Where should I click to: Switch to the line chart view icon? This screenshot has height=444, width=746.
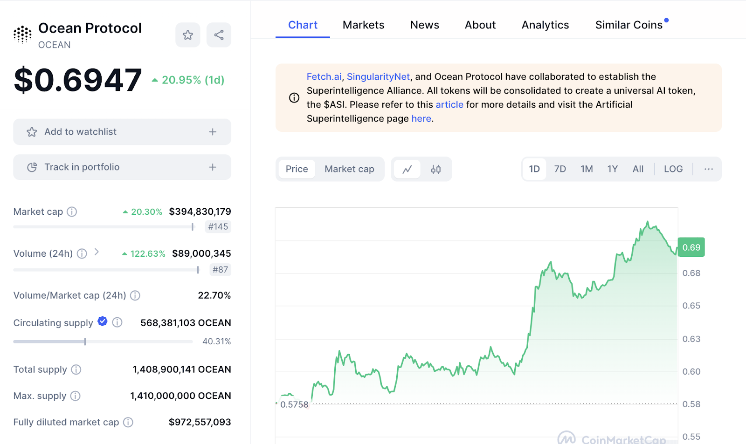[x=407, y=169]
